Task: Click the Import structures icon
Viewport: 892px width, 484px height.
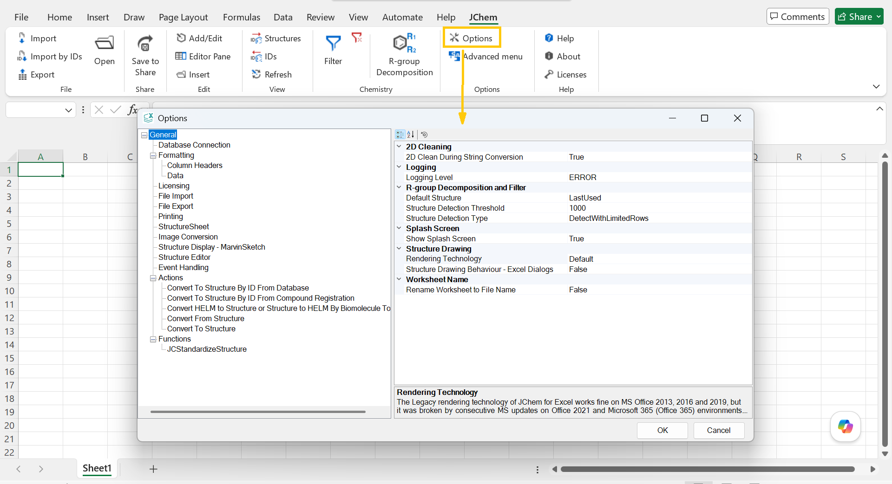Action: point(22,38)
